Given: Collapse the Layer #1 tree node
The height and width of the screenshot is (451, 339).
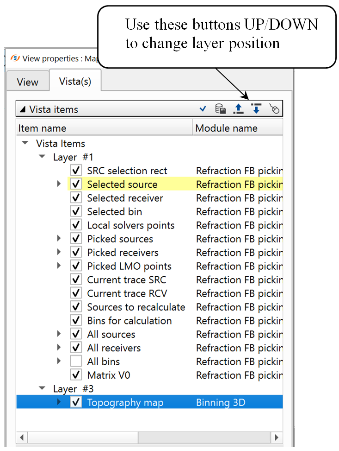Looking at the screenshot, I should coord(43,157).
